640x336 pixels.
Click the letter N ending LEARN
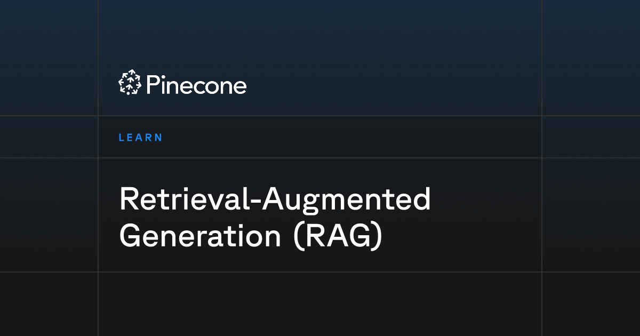pyautogui.click(x=158, y=138)
